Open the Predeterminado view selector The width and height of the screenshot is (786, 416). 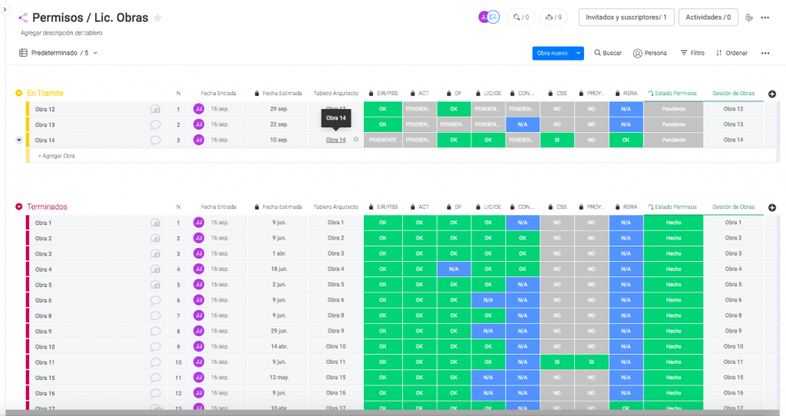[x=58, y=53]
